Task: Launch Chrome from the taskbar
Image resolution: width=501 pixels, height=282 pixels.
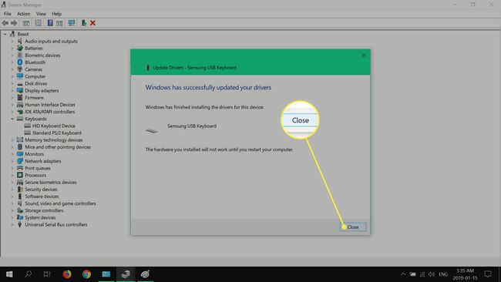Action: [x=86, y=274]
